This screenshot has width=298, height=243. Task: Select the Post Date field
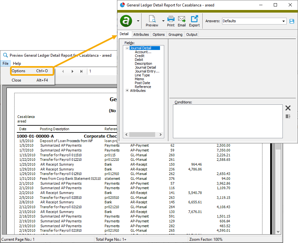(x=143, y=83)
